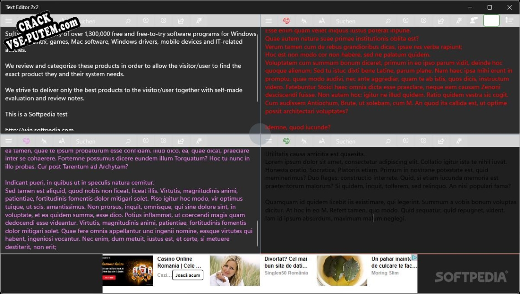Click the forward arrow in the bottom-left pane

(164, 141)
